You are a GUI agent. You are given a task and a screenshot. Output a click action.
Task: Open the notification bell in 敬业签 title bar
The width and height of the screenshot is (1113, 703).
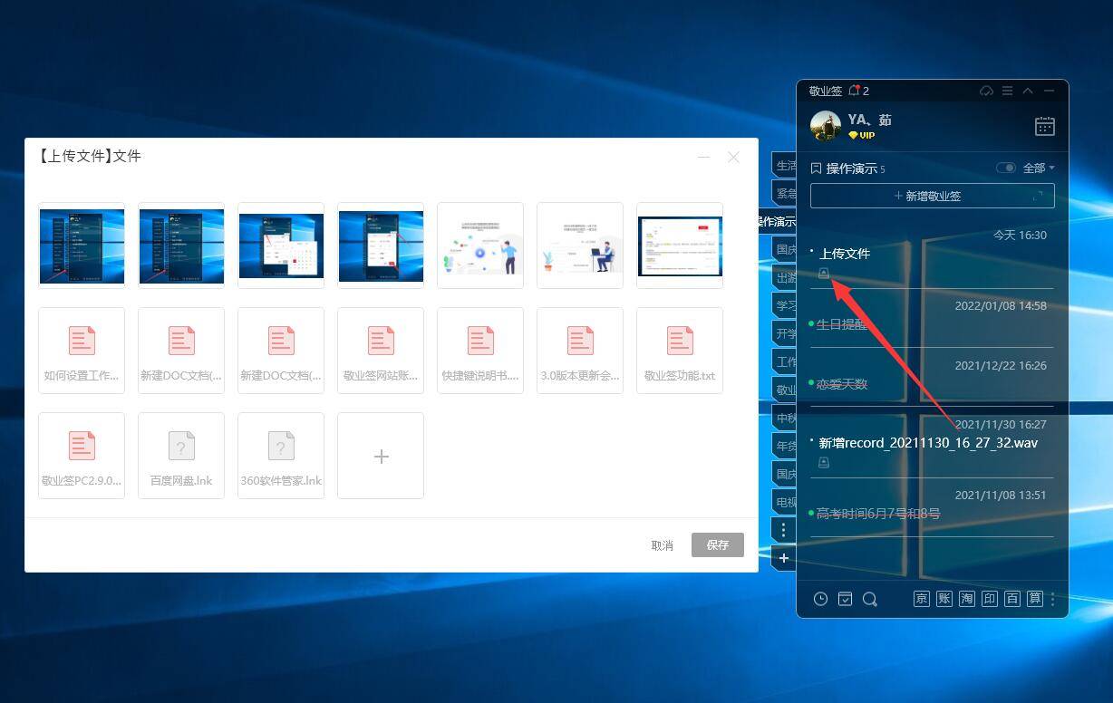tap(854, 91)
